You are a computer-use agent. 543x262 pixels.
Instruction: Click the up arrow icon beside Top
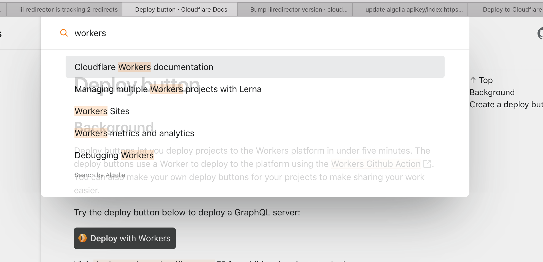(x=473, y=80)
